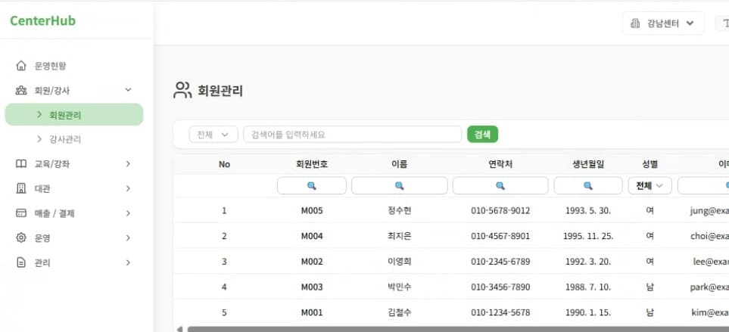Screen dimensions: 729x332
Task: Collapse the 회원/강사 menu chevron
Action: 128,90
